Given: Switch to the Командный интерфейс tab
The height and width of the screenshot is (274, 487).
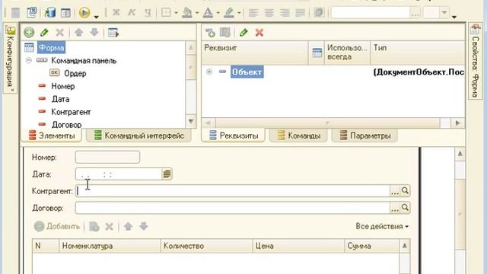Looking at the screenshot, I should click(138, 135).
